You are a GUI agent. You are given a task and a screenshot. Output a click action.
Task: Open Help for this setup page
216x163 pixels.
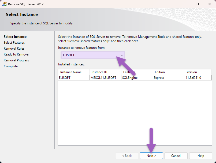(x=201, y=156)
